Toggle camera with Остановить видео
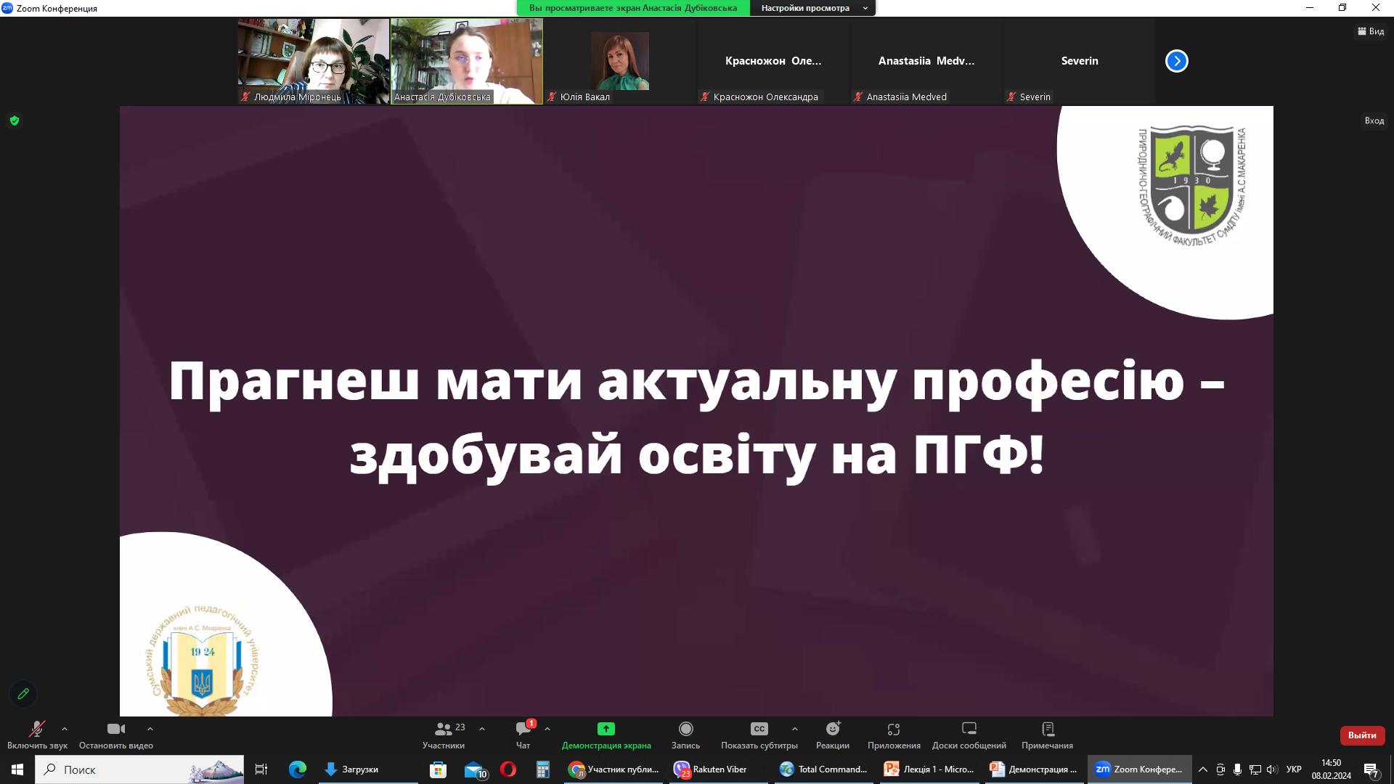 click(x=115, y=729)
